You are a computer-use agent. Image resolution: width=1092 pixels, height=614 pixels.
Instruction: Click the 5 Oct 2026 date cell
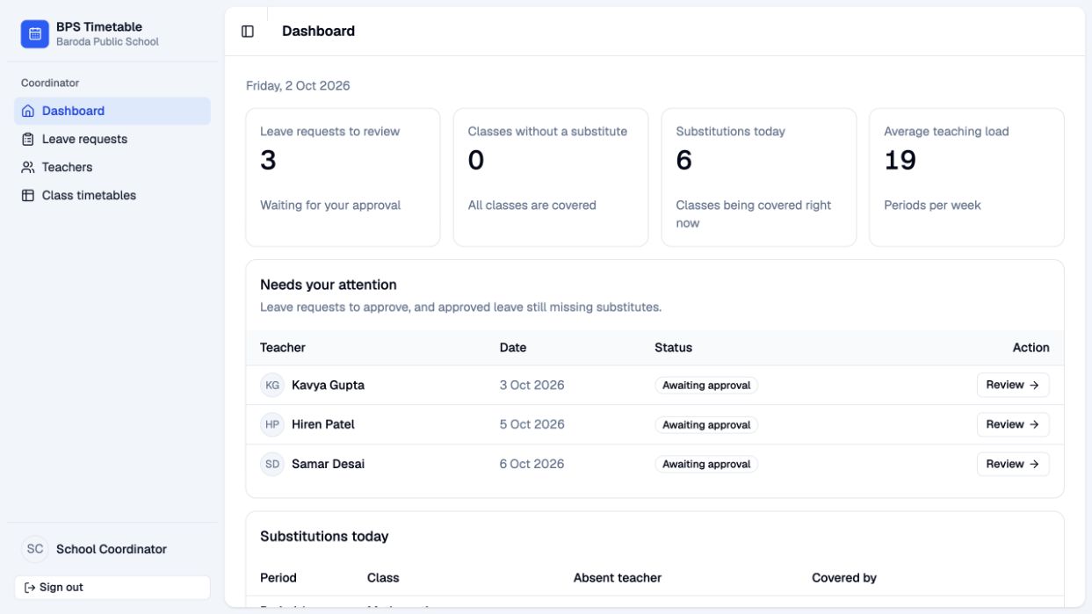coord(532,424)
